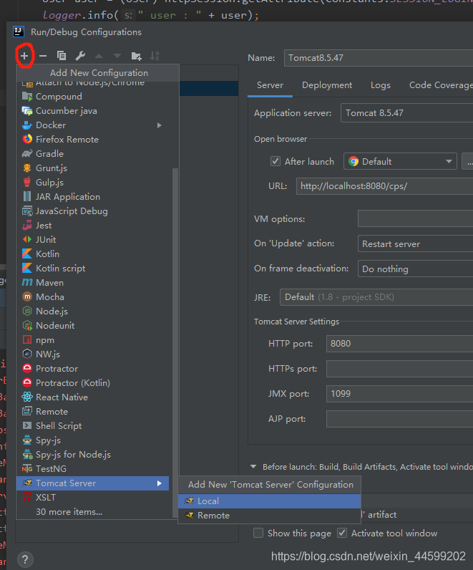Viewport: 473px width, 570px height.
Task: Choose Kotlin configuration type
Action: pyautogui.click(x=92, y=254)
